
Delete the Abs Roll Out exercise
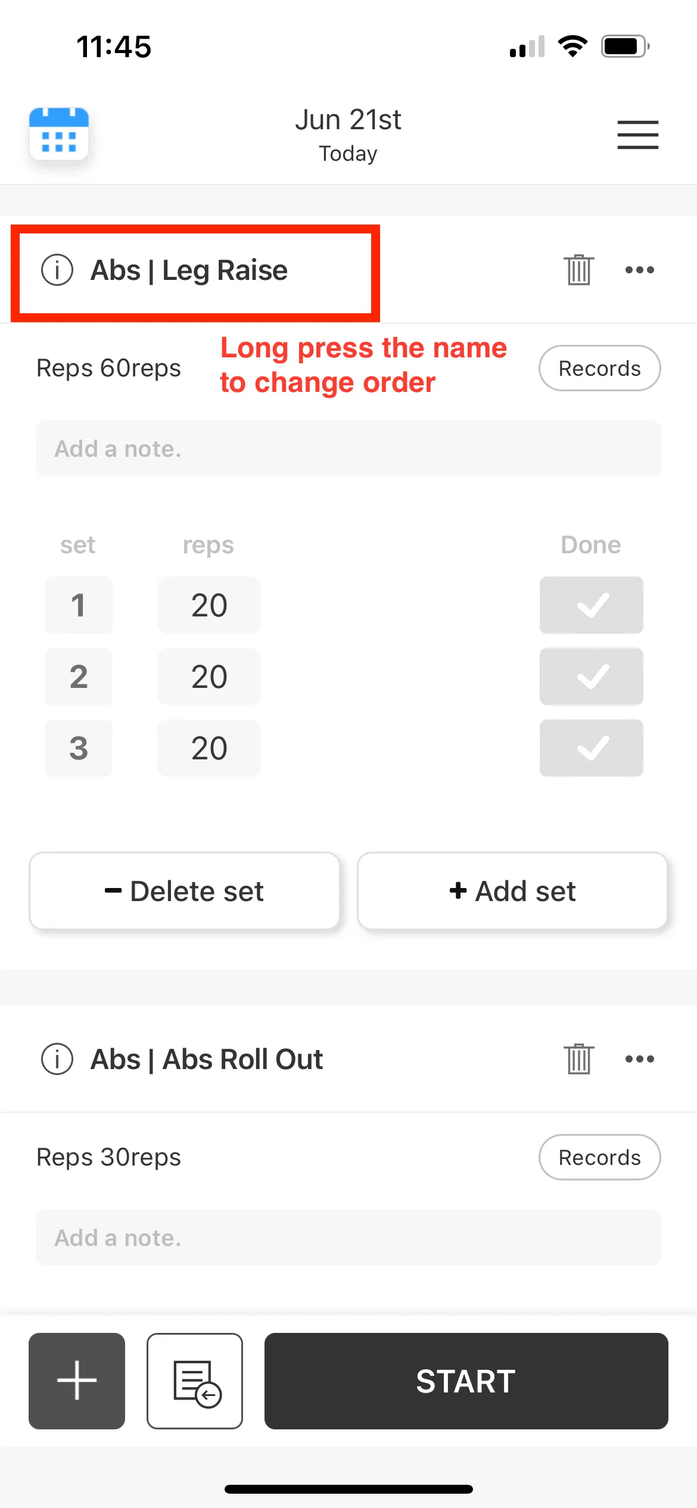coord(578,1059)
